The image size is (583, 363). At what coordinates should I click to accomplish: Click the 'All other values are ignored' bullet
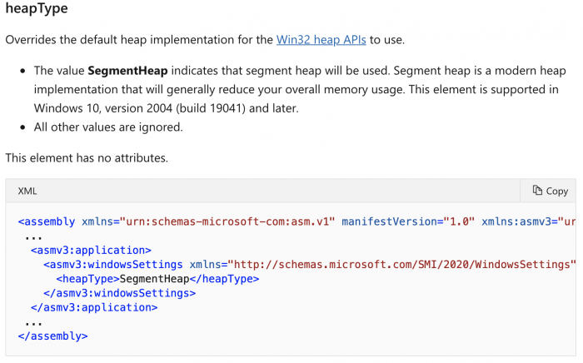(108, 127)
